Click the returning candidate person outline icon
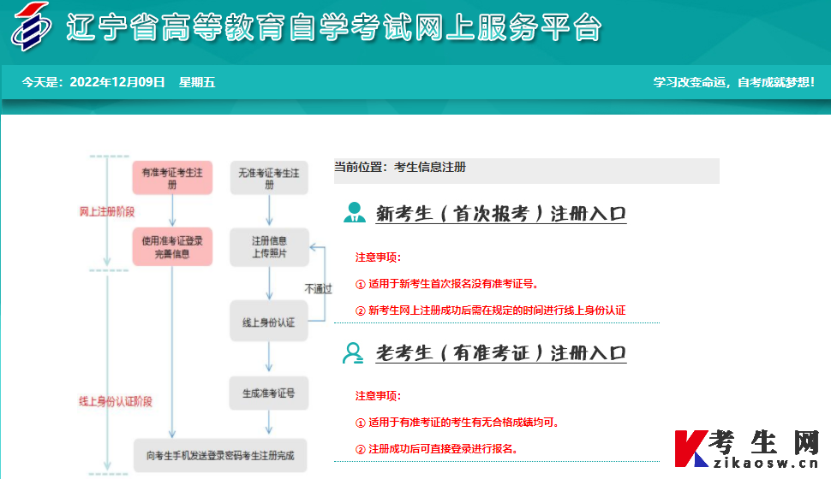The width and height of the screenshot is (831, 479). pyautogui.click(x=353, y=353)
